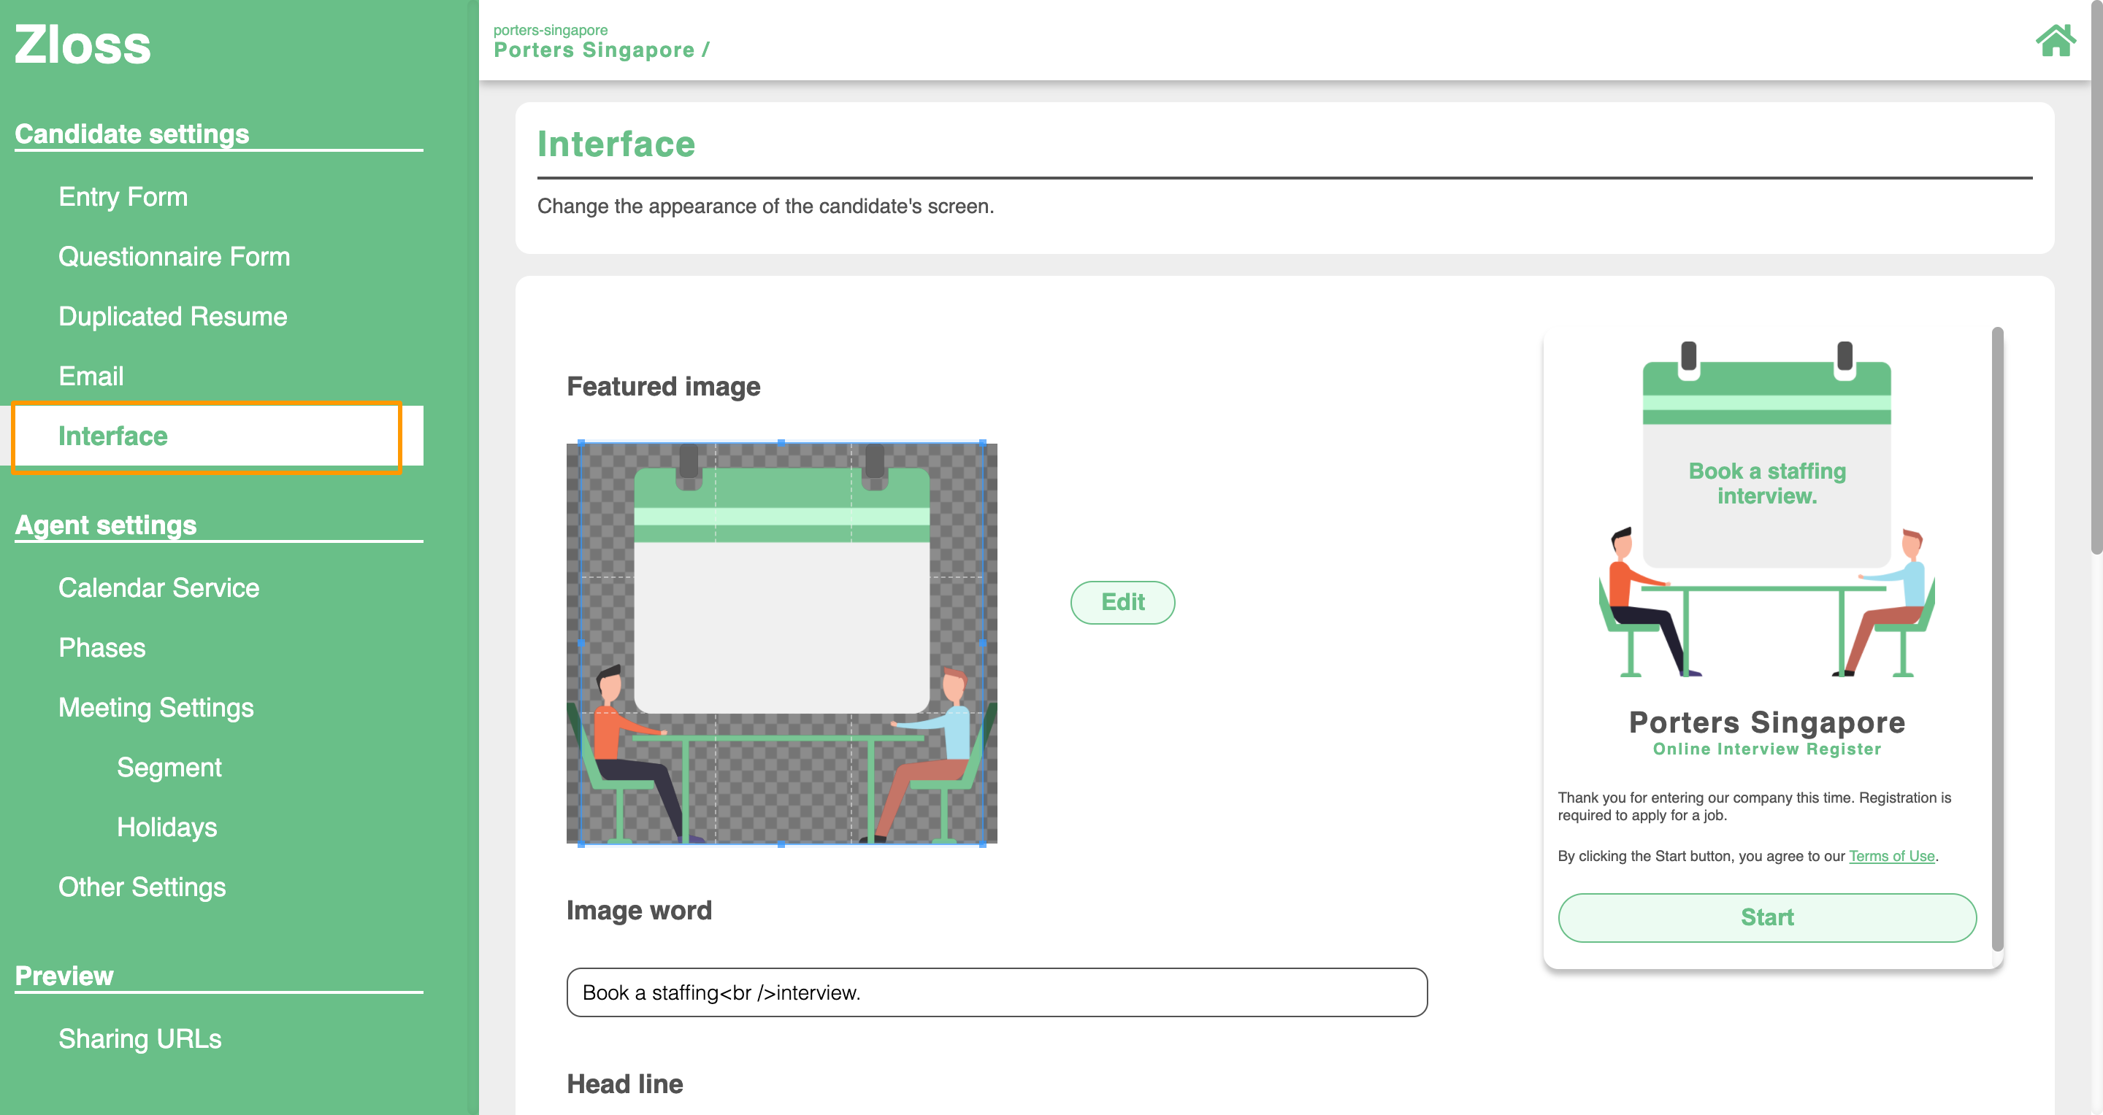This screenshot has width=2103, height=1115.
Task: Click 'Online Interview Register' subtitle in preview
Action: click(x=1766, y=749)
